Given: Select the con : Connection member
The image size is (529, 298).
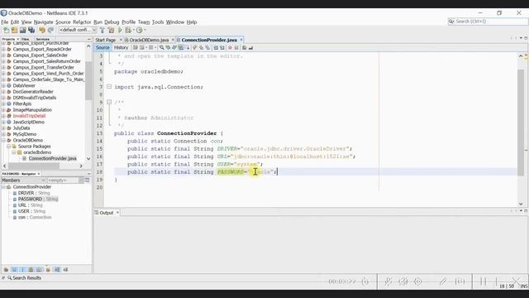Looking at the screenshot, I should pyautogui.click(x=35, y=217).
